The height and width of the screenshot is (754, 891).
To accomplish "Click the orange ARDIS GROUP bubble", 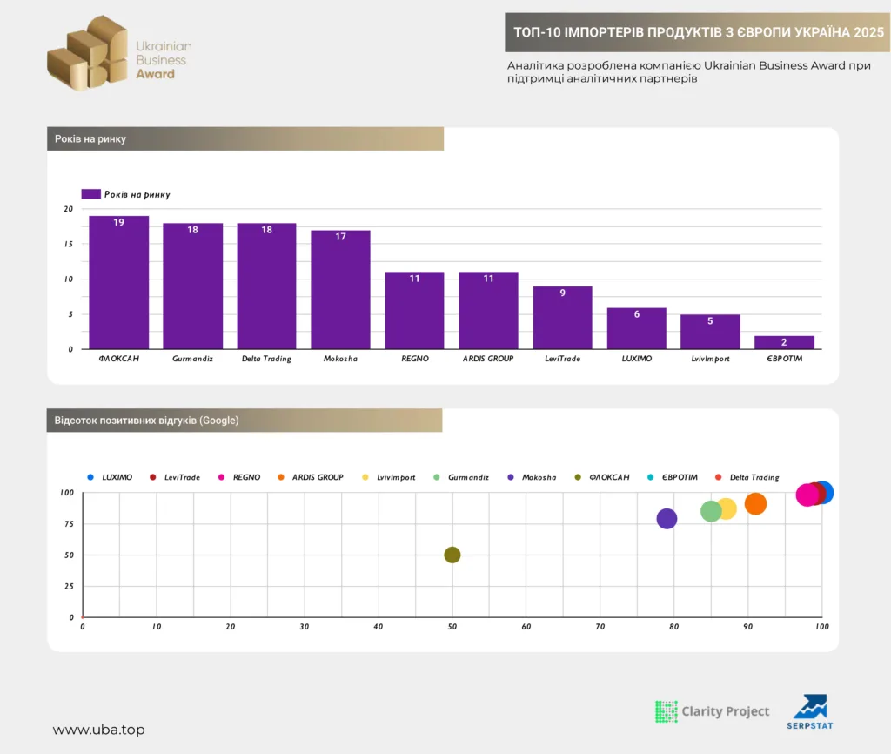I will pyautogui.click(x=756, y=504).
